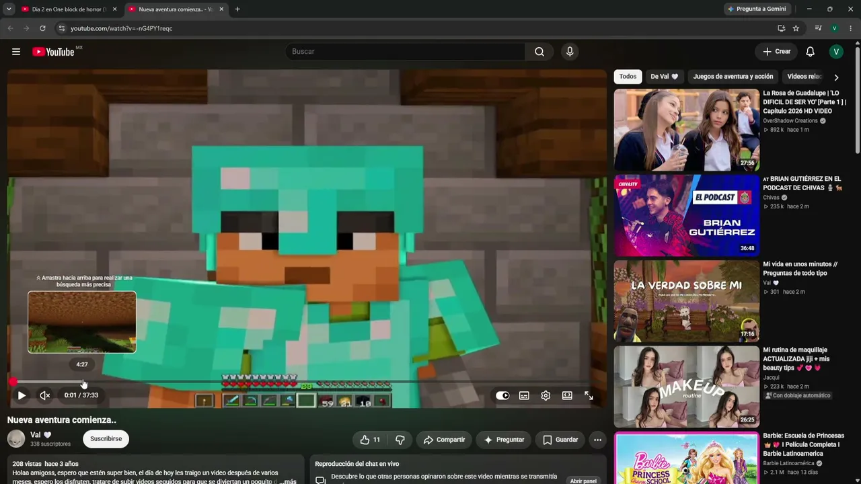The height and width of the screenshot is (484, 861).
Task: Open the YouTube guide hamburger menu
Action: (16, 52)
